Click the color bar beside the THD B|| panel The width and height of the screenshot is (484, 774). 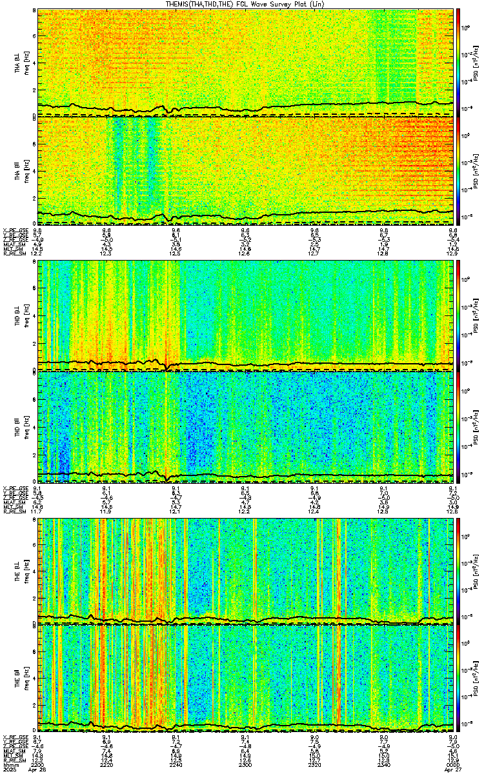[459, 426]
